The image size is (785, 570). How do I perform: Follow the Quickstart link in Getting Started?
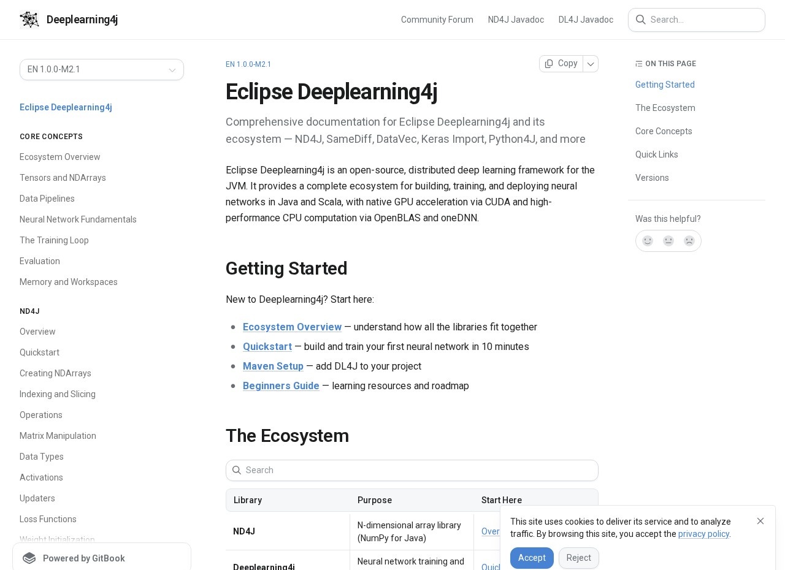(267, 347)
